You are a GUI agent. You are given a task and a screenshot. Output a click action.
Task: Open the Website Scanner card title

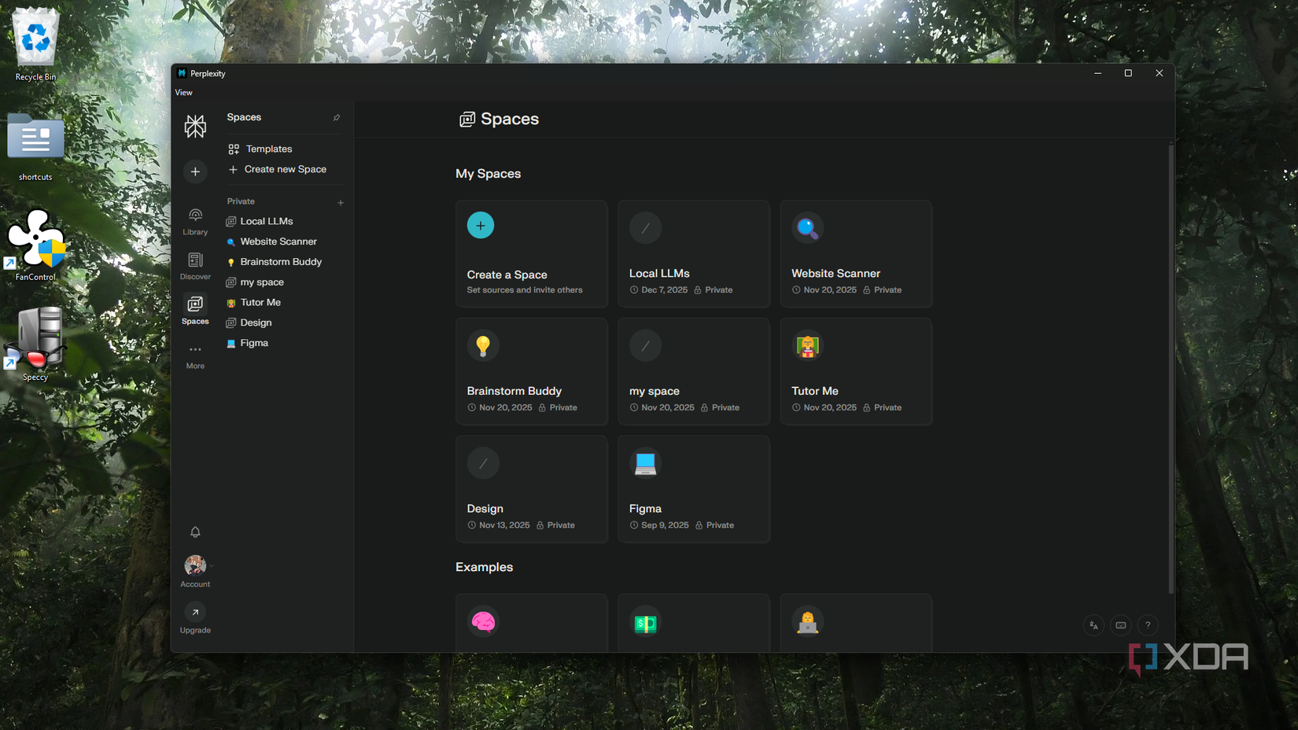click(835, 273)
